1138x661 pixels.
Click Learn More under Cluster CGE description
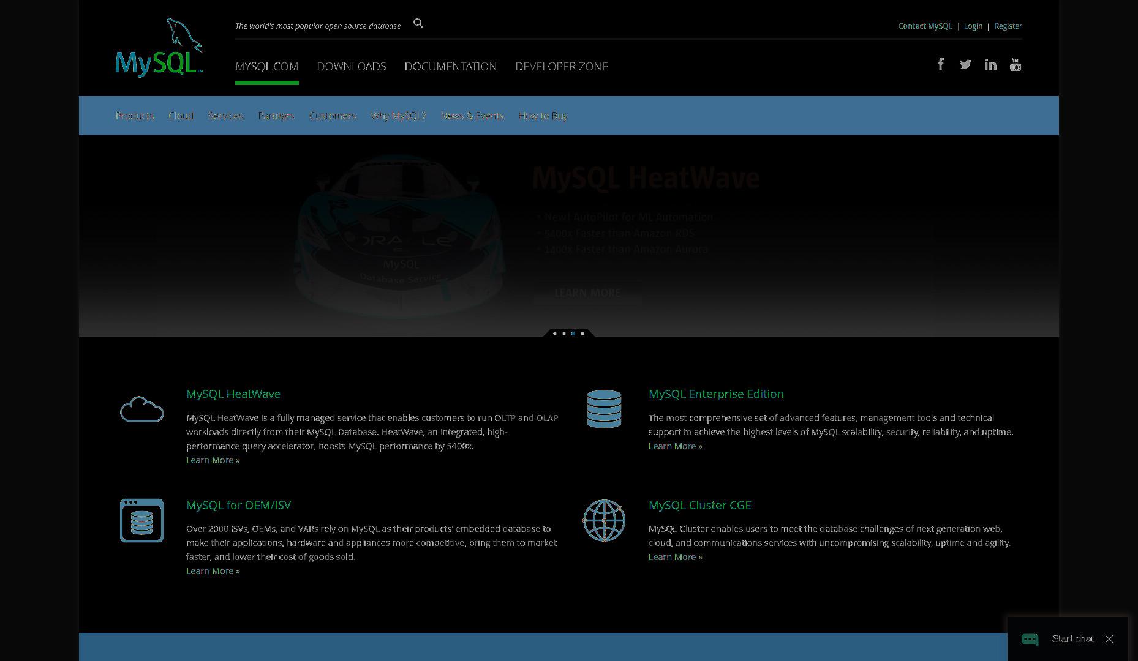coord(675,557)
